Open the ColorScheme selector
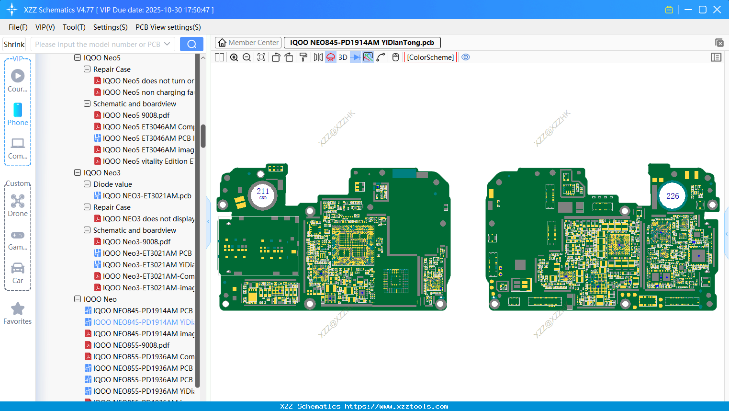729x411 pixels. pyautogui.click(x=430, y=57)
